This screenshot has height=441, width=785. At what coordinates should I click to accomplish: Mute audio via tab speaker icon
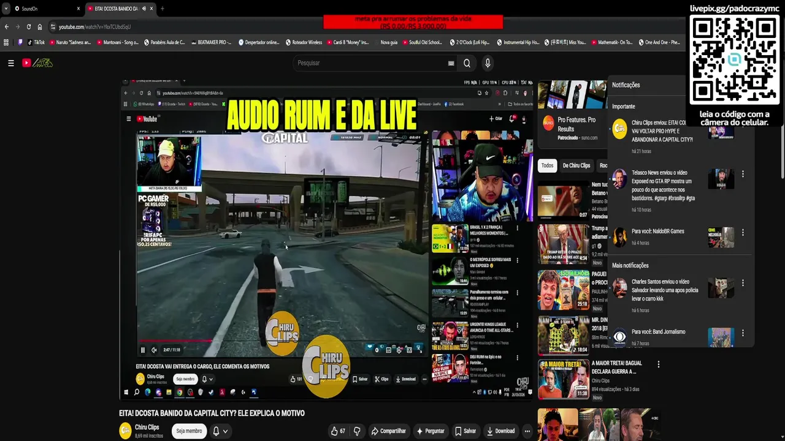[144, 9]
